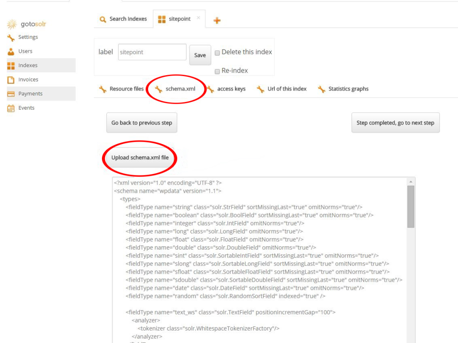This screenshot has width=458, height=343.
Task: Click the fieldType name="string" line
Action: click(x=244, y=207)
